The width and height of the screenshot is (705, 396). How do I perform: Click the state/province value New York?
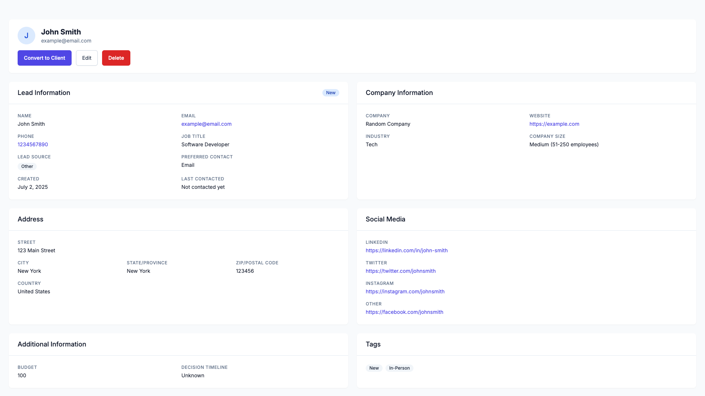tap(138, 271)
